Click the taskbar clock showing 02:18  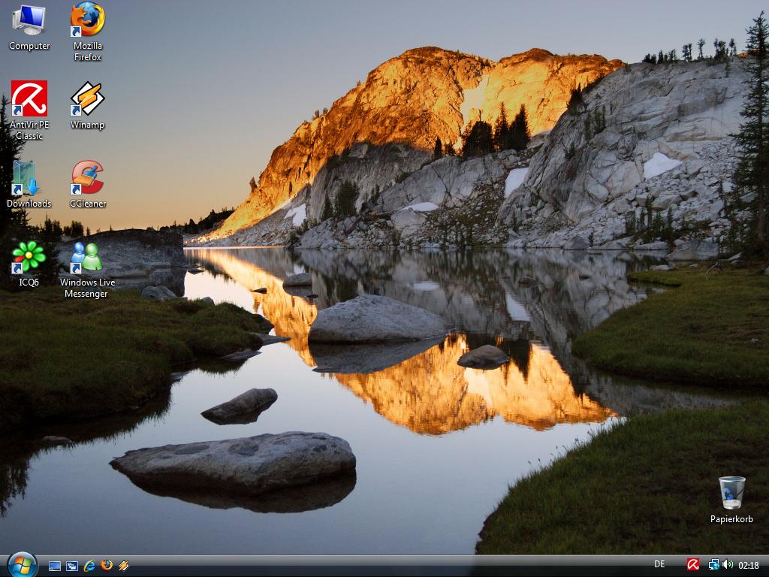tap(749, 566)
